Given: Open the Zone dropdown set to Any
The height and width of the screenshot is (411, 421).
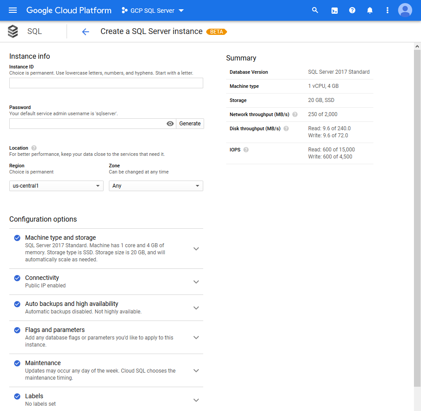Looking at the screenshot, I should pyautogui.click(x=156, y=186).
